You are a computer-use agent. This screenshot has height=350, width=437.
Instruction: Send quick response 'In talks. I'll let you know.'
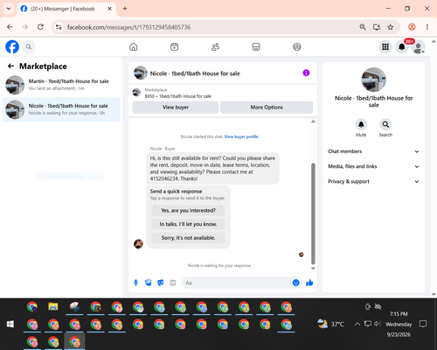188,224
